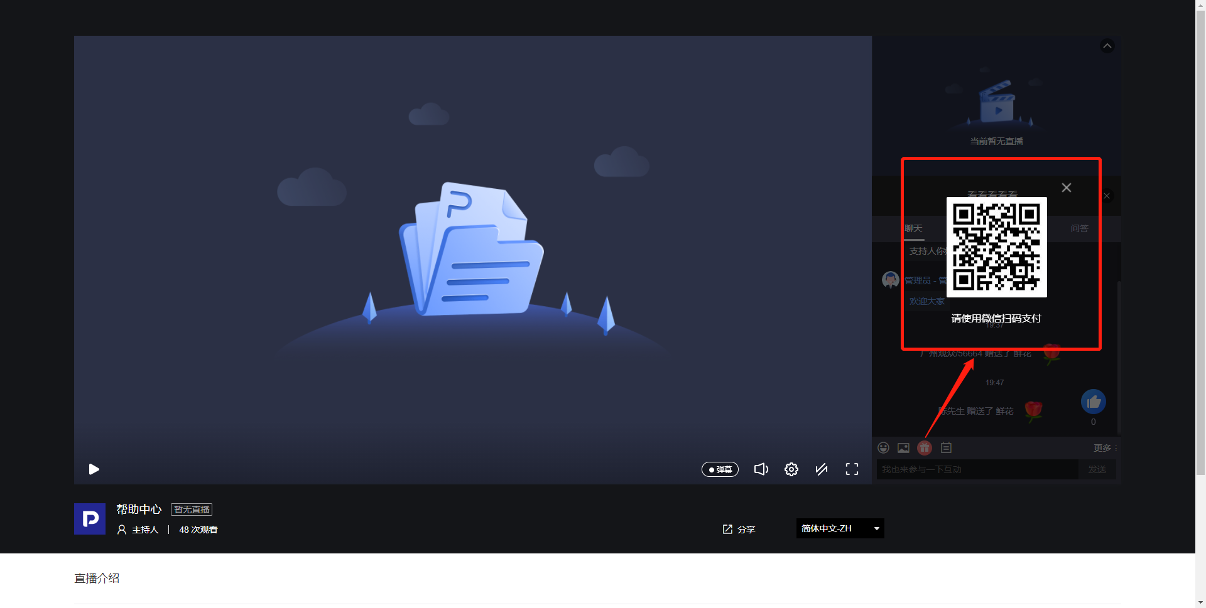The height and width of the screenshot is (608, 1206).
Task: Click the image upload icon in chat toolbar
Action: click(x=904, y=448)
